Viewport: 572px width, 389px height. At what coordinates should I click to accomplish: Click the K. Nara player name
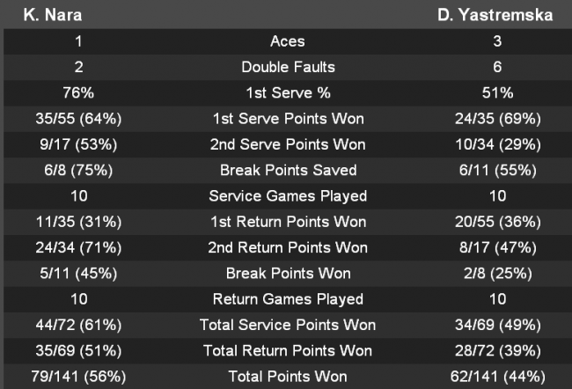point(47,16)
